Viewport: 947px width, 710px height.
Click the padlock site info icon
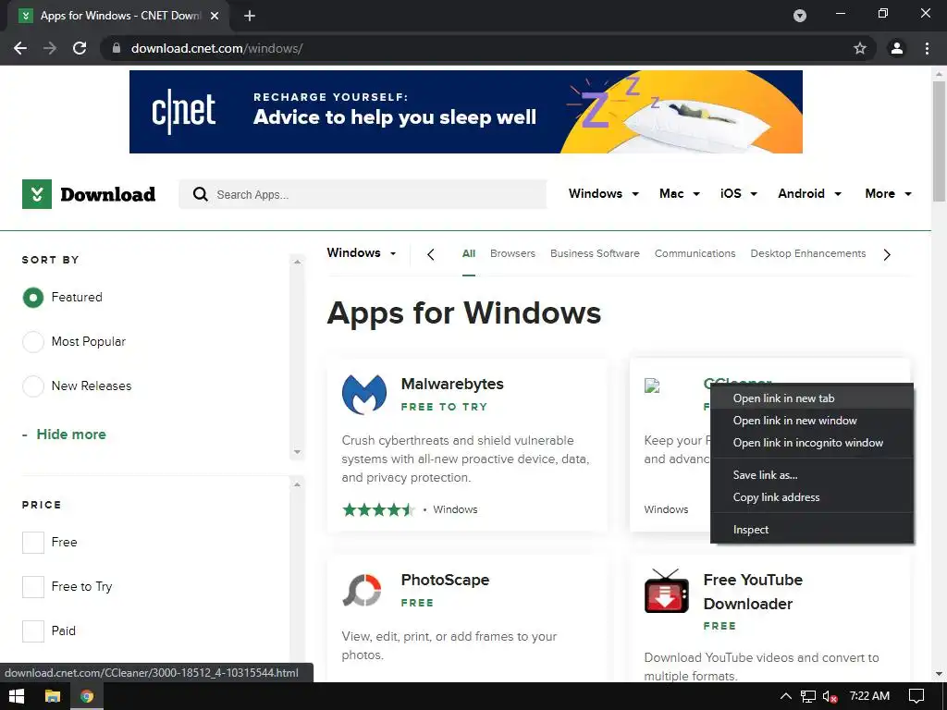coord(117,48)
